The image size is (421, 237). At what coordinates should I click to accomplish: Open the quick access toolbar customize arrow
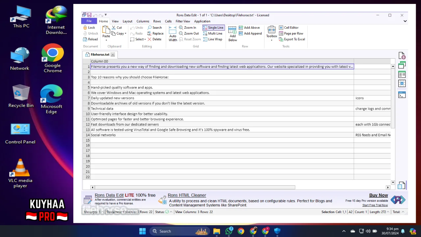coord(106,15)
